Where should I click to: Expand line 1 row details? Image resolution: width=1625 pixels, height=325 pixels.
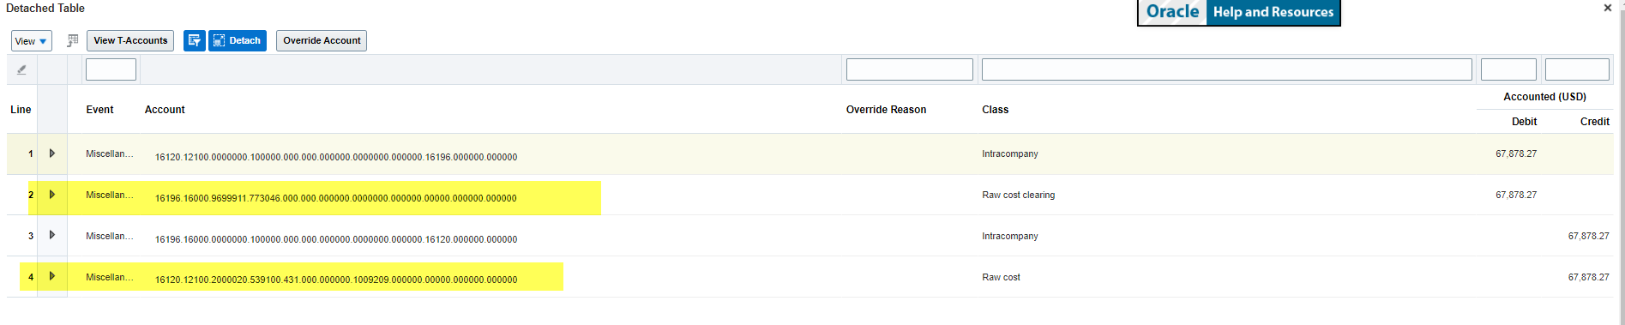pyautogui.click(x=52, y=153)
